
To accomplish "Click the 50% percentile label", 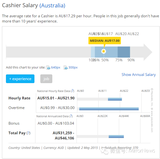I will (x=105, y=60).
